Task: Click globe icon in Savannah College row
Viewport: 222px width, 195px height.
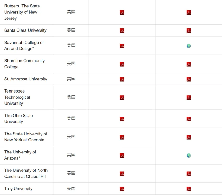Action: [189, 46]
